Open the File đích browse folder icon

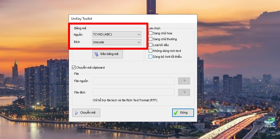click(184, 92)
